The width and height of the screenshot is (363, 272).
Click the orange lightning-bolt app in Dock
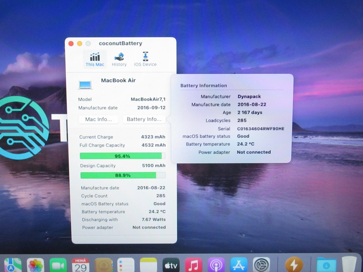[294, 265]
